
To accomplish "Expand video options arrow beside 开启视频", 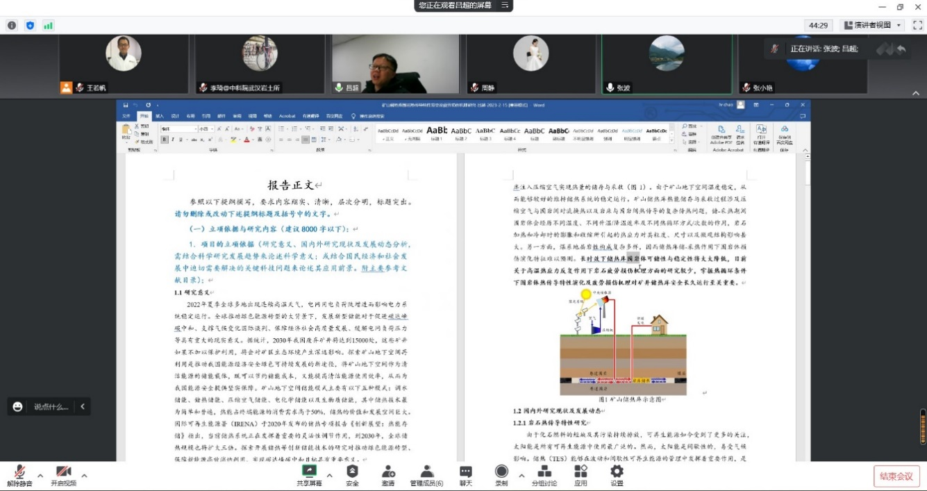I will point(84,476).
